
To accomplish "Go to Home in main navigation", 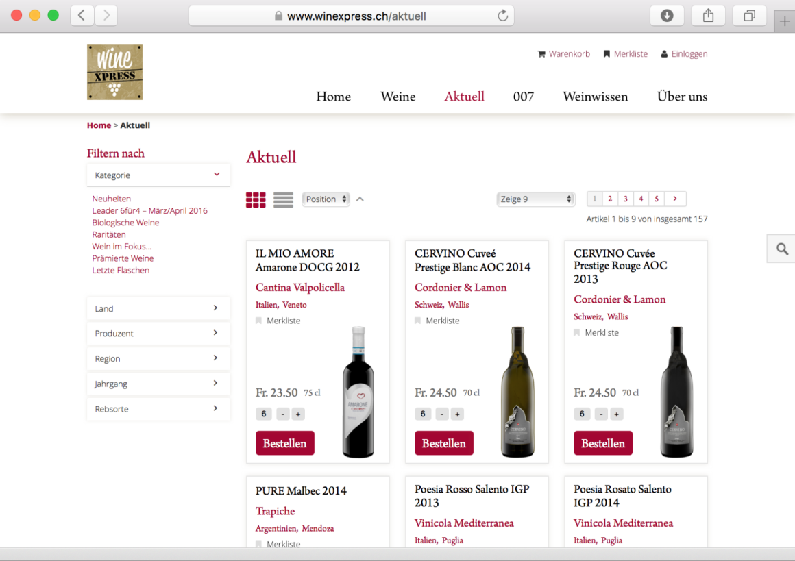I will (334, 97).
